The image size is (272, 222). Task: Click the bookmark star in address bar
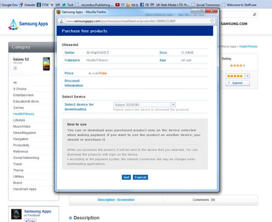pyautogui.click(x=212, y=21)
